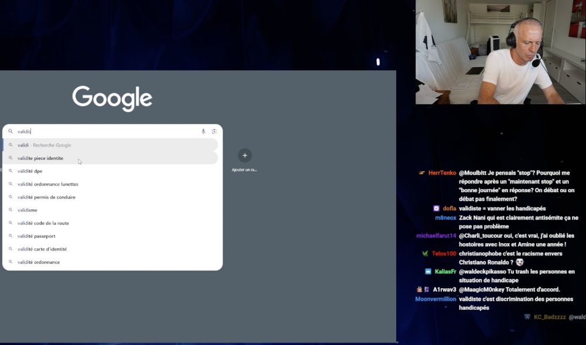Image resolution: width=586 pixels, height=345 pixels.
Task: Click username Telos100 in chat
Action: (x=444, y=254)
